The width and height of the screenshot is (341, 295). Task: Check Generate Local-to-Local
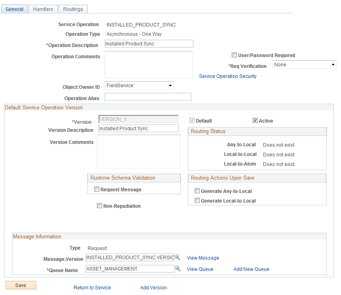pos(197,201)
